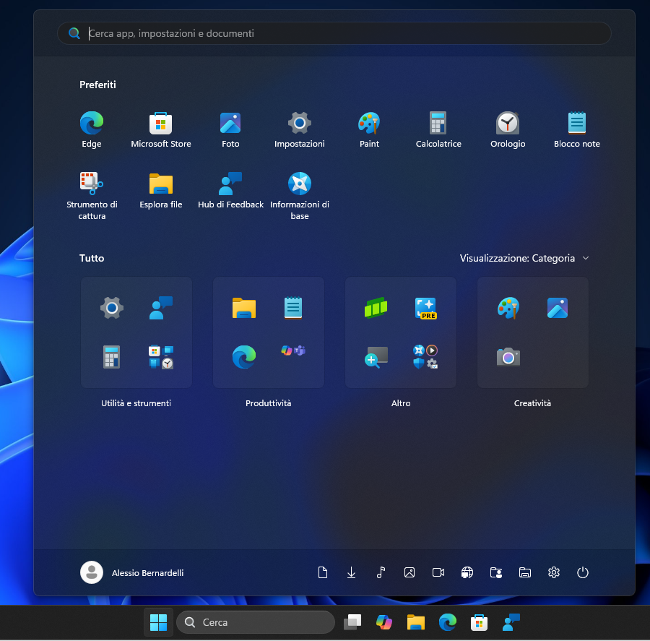
Task: Click the power button
Action: pyautogui.click(x=583, y=572)
